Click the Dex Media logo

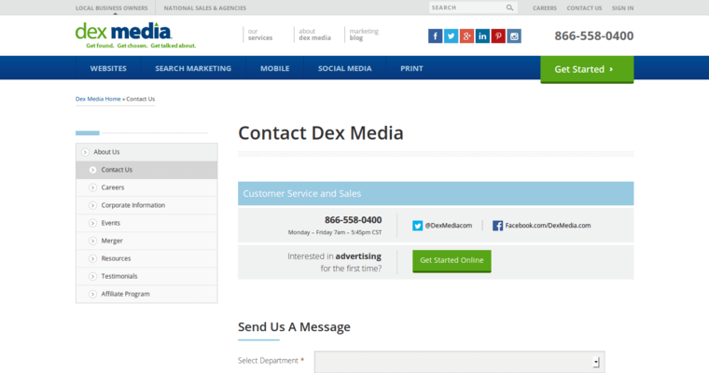point(135,35)
